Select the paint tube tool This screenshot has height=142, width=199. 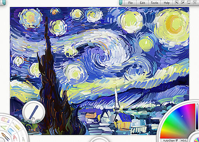coord(5,120)
